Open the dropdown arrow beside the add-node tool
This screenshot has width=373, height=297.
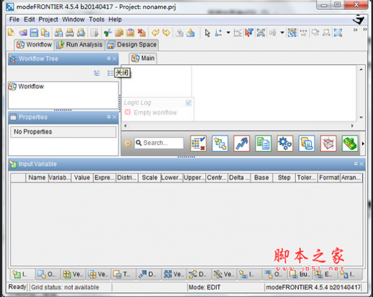(228, 32)
